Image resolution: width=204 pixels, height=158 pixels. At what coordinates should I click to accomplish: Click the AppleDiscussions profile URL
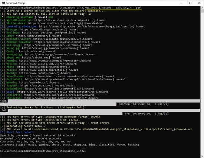click(x=70, y=20)
